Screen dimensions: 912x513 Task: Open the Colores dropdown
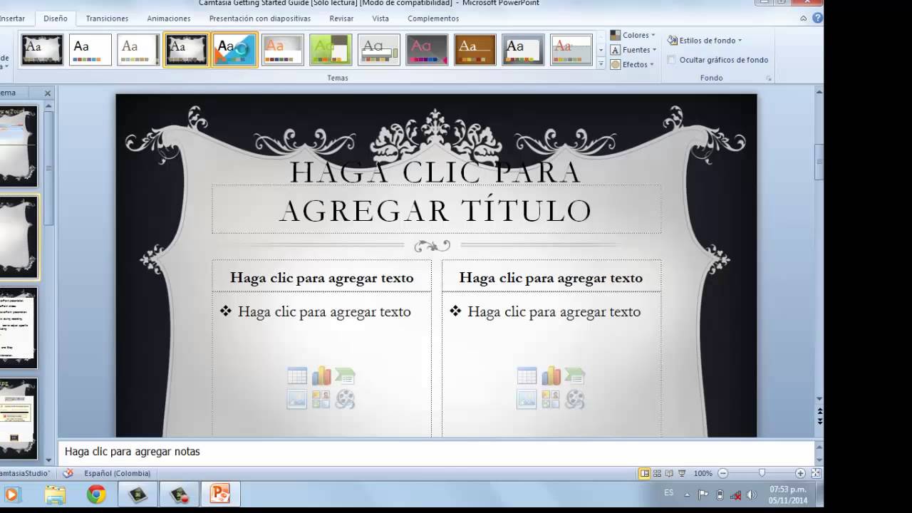pos(634,35)
